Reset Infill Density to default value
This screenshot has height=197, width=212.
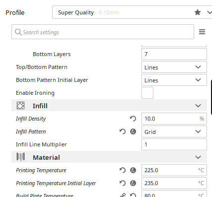tap(133, 119)
